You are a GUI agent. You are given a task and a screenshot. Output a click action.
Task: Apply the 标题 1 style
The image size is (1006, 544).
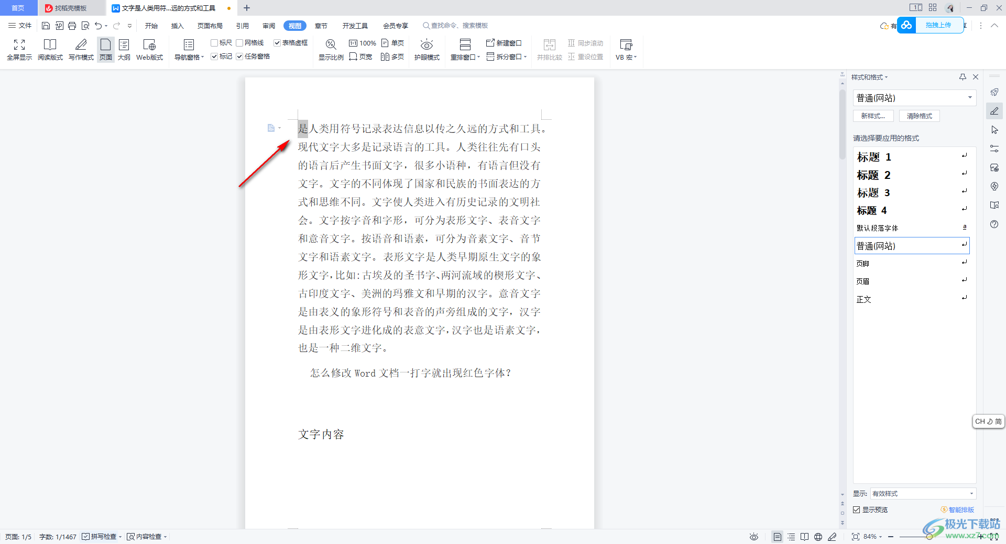(x=912, y=157)
